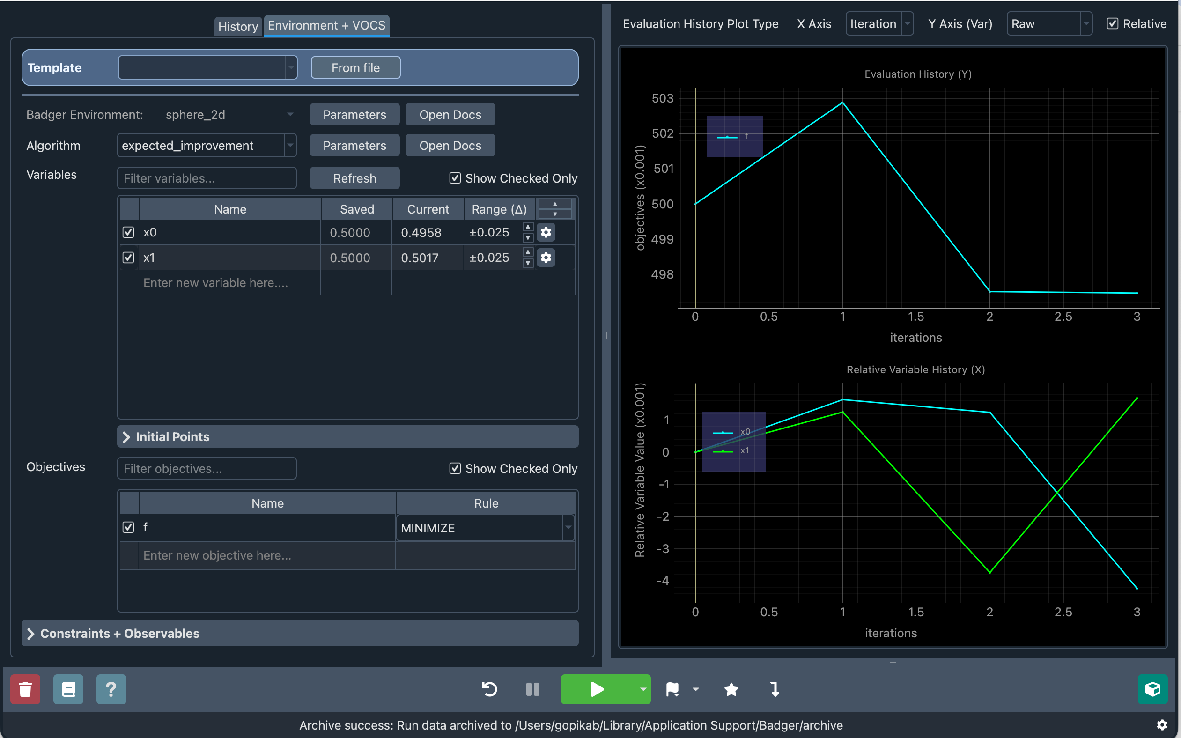This screenshot has width=1181, height=738.
Task: Uncheck the x1 variable checkbox
Action: [x=128, y=257]
